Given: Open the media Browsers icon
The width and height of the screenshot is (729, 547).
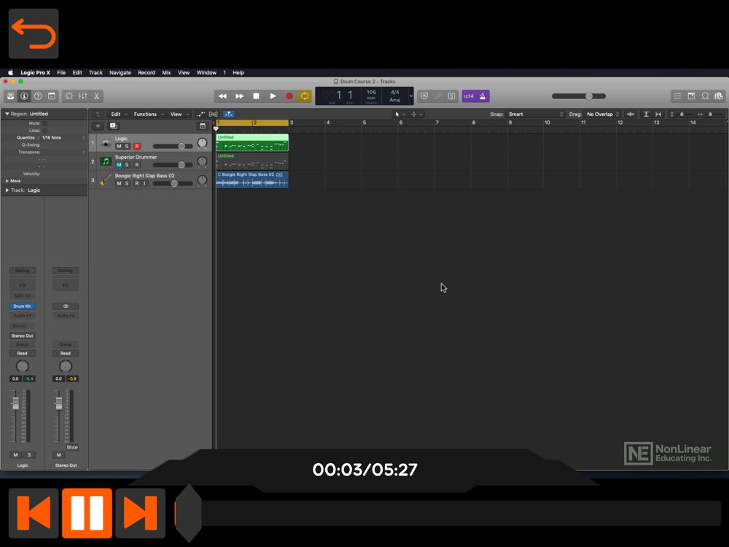Looking at the screenshot, I should (719, 96).
